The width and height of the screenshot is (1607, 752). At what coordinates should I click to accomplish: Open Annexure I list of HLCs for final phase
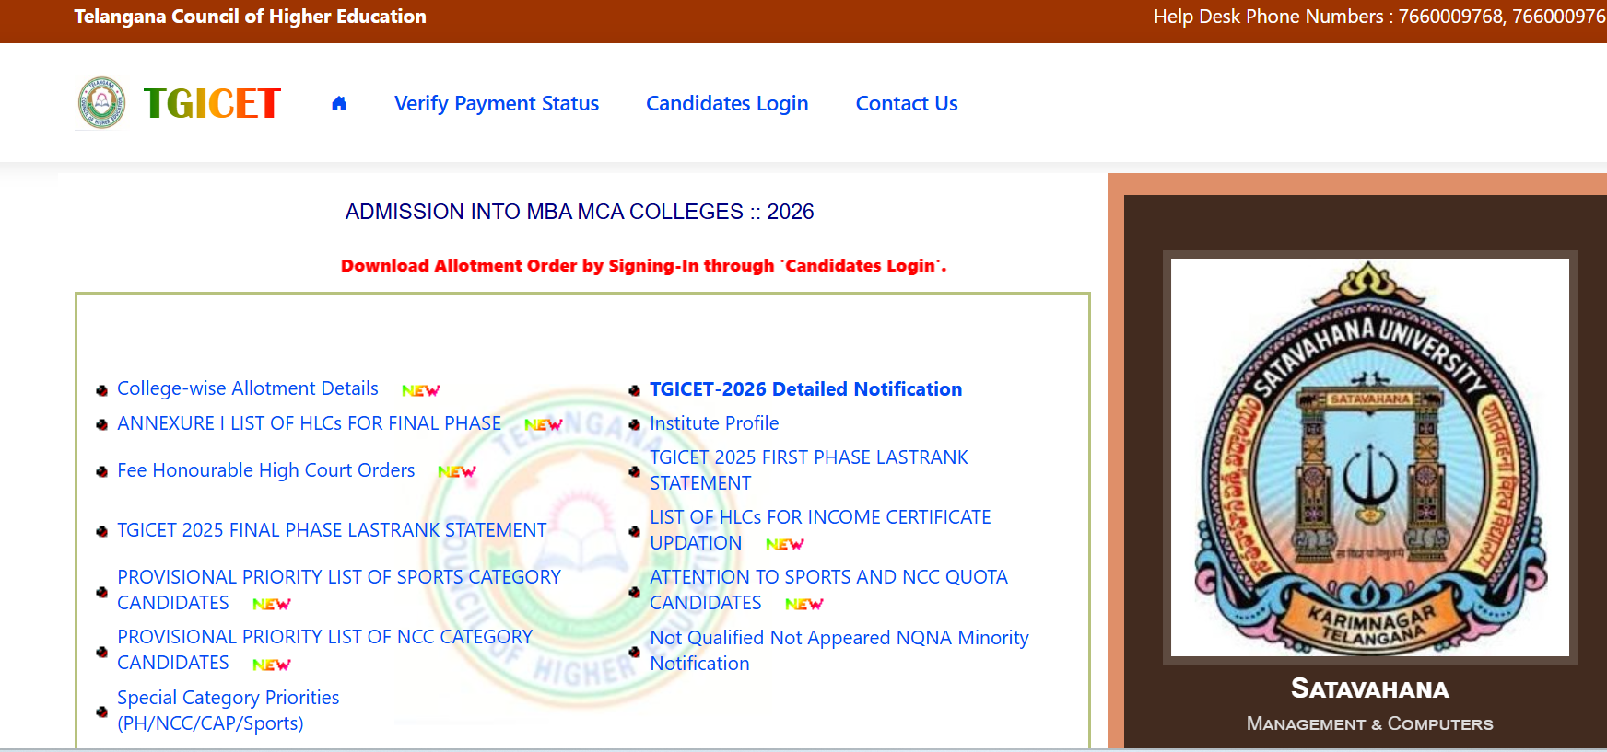point(310,423)
